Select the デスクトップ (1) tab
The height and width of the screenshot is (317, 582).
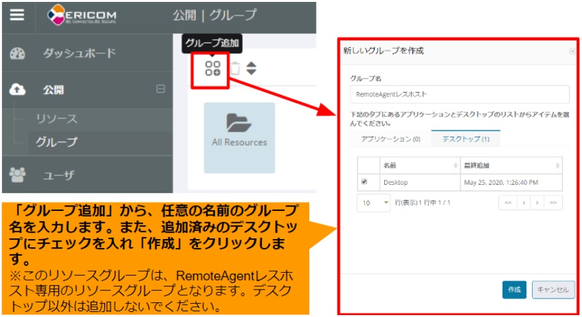click(465, 139)
